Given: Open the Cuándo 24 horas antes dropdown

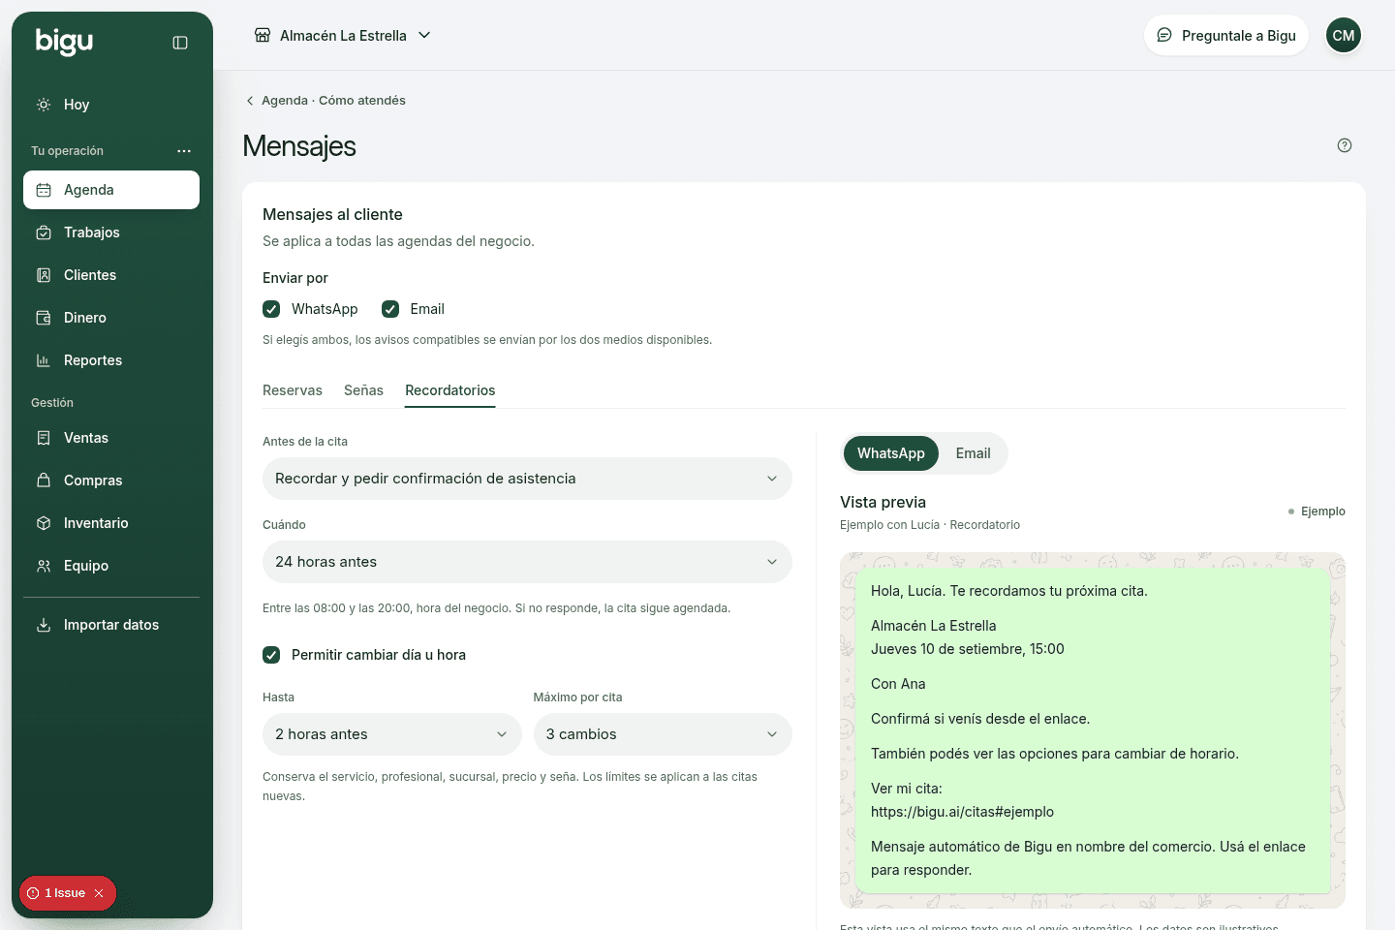Looking at the screenshot, I should 527,562.
